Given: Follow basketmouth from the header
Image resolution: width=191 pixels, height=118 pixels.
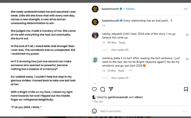Looking at the screenshot, I should click(130, 9).
